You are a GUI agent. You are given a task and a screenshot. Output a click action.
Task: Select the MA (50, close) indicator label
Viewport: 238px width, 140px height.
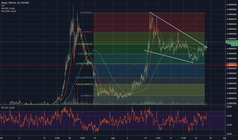point(8,8)
